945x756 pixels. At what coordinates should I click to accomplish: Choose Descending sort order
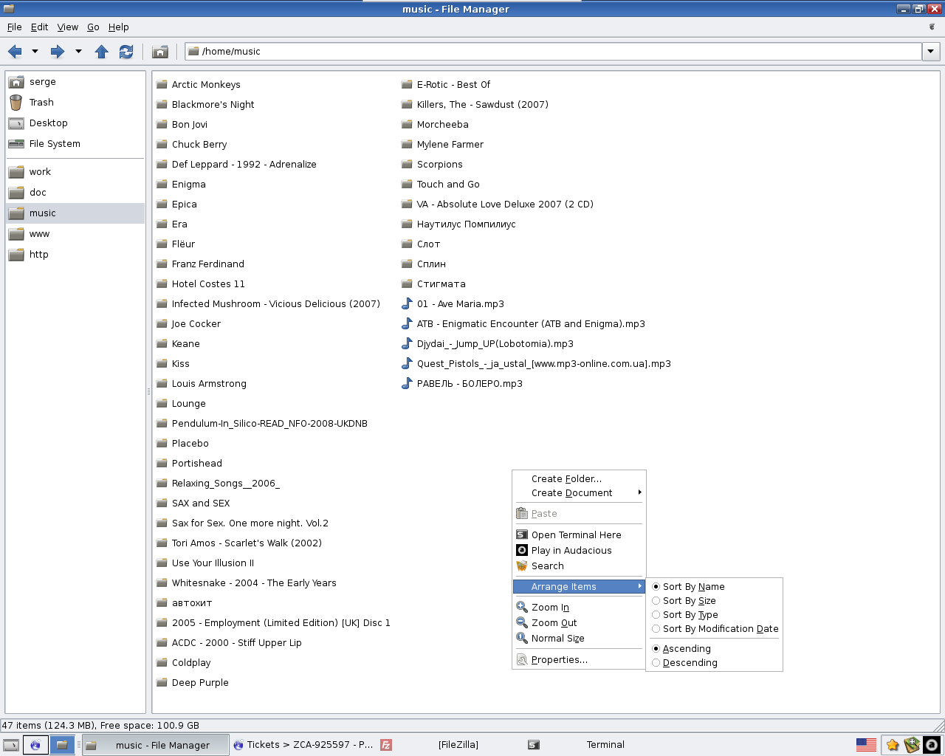pos(690,663)
